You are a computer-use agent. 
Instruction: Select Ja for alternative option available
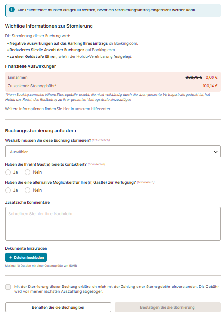8,190
